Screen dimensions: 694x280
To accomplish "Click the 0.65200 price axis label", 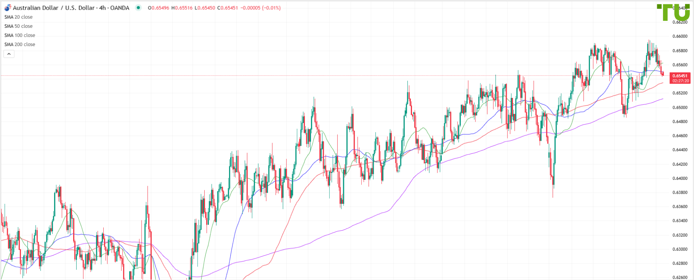I will click(x=680, y=93).
